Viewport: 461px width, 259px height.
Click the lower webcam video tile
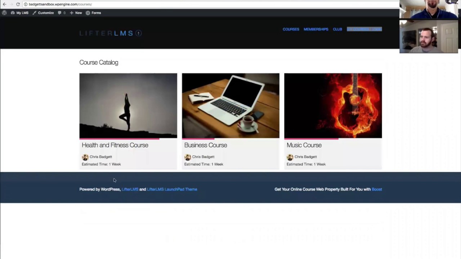429,36
